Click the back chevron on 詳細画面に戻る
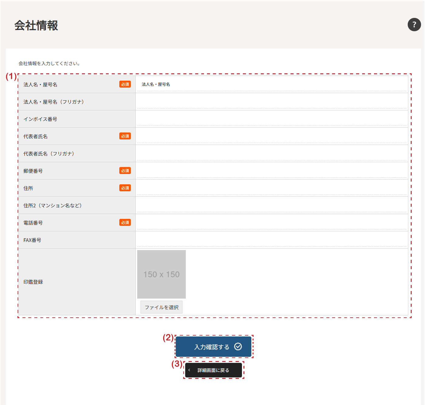 pyautogui.click(x=189, y=370)
